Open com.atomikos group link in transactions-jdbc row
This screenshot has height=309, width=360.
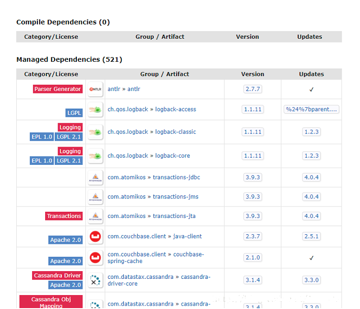coord(127,177)
